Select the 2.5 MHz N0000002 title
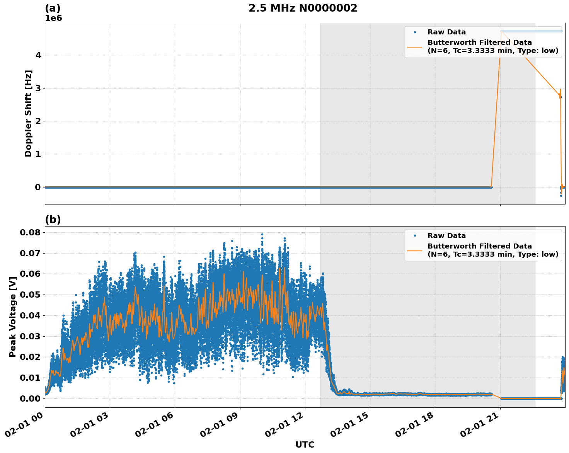 [x=302, y=7]
